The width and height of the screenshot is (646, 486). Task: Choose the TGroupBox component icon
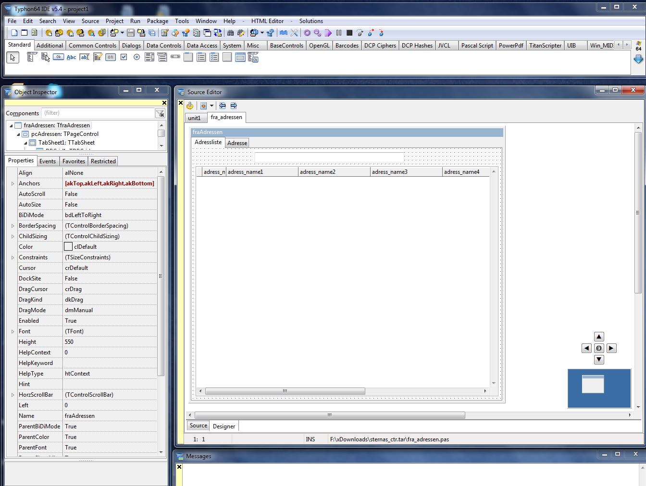tap(188, 57)
